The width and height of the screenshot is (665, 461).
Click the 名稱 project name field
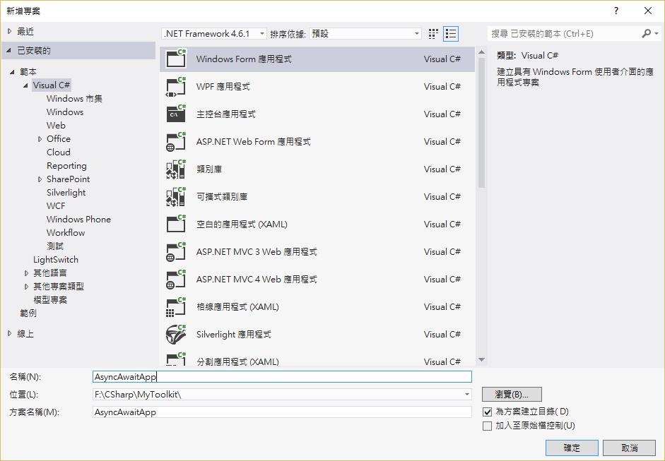(282, 377)
